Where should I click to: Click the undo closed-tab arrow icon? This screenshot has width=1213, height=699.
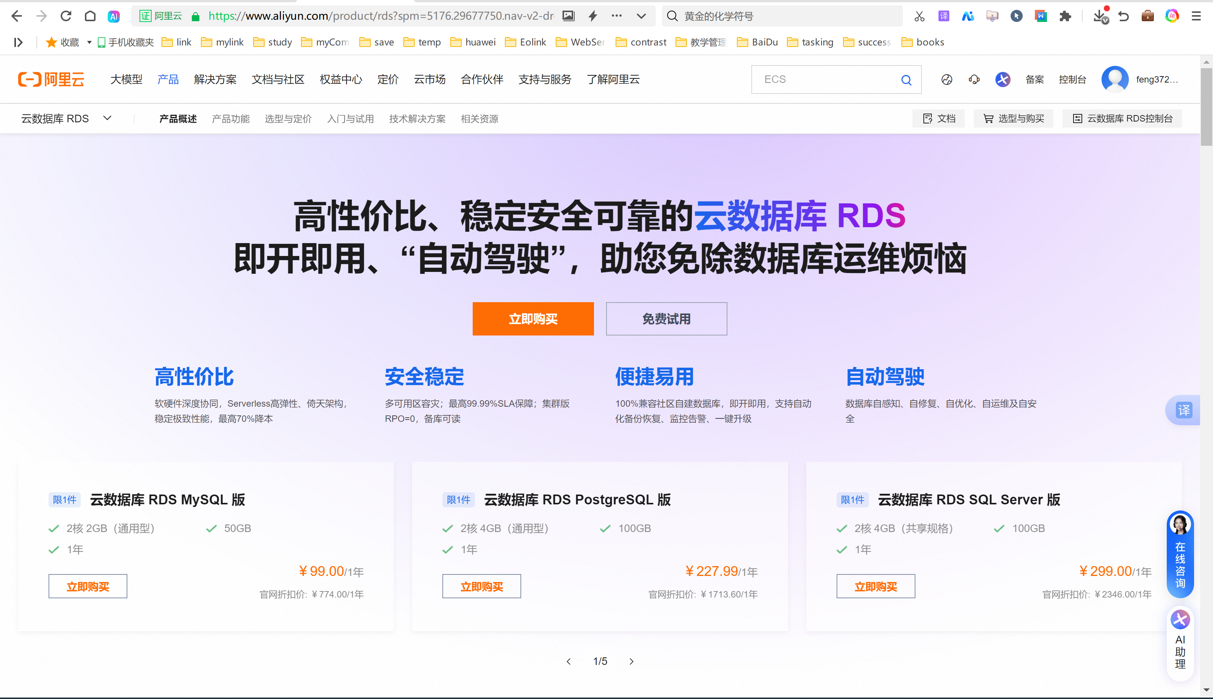(1124, 16)
